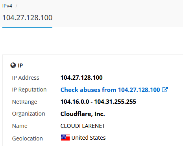The height and width of the screenshot is (146, 183).
Task: Click the United States geolocation text
Action: pyautogui.click(x=89, y=138)
